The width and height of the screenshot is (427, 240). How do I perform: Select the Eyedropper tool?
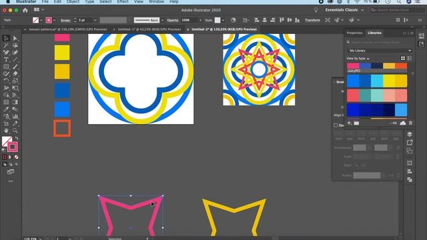tap(6, 109)
